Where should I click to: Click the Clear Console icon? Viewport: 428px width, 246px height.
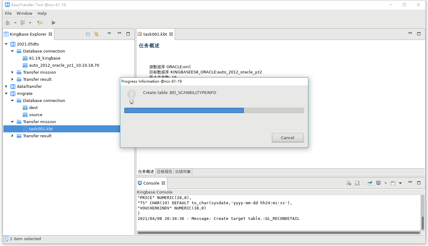(349, 183)
